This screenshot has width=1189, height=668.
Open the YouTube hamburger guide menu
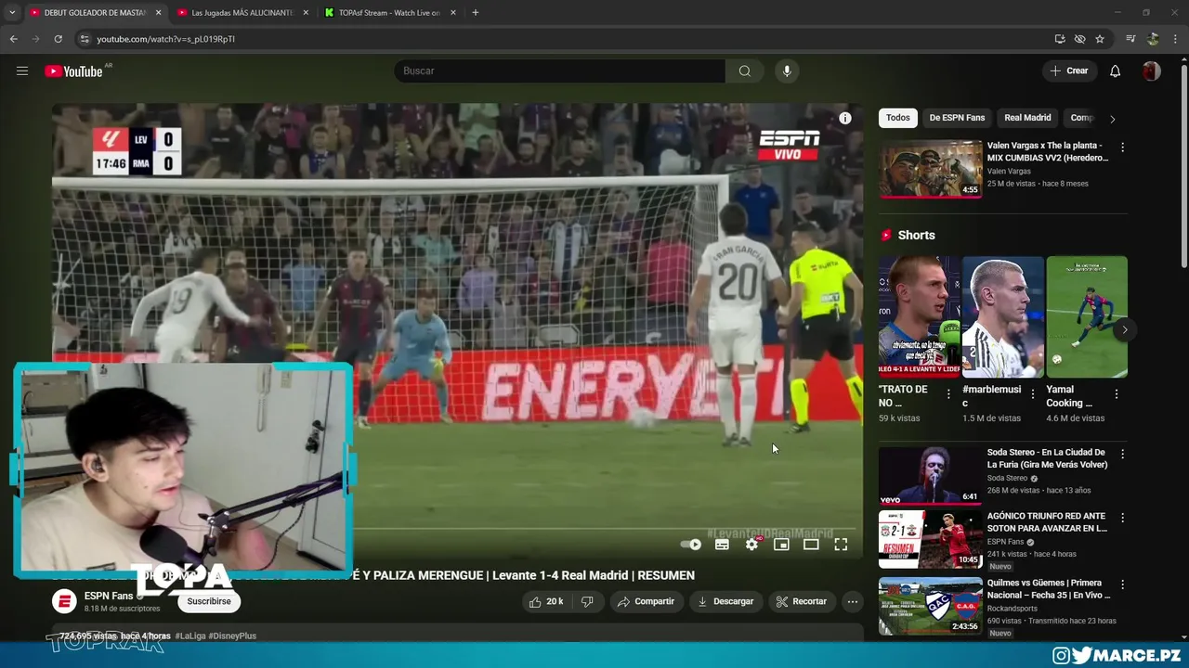click(x=22, y=71)
